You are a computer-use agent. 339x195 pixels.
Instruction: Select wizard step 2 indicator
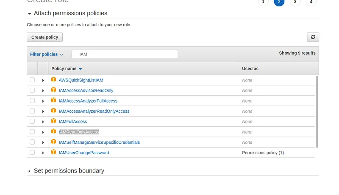tap(279, 2)
